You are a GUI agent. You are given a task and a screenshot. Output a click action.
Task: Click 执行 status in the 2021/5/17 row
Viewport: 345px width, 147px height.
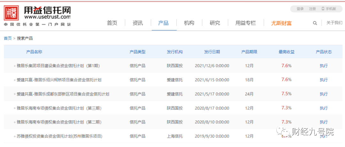[324, 94]
